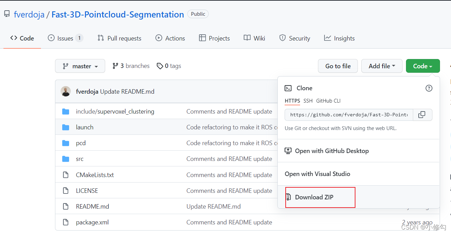Switch clone method to SSH
451x234 pixels.
click(308, 101)
